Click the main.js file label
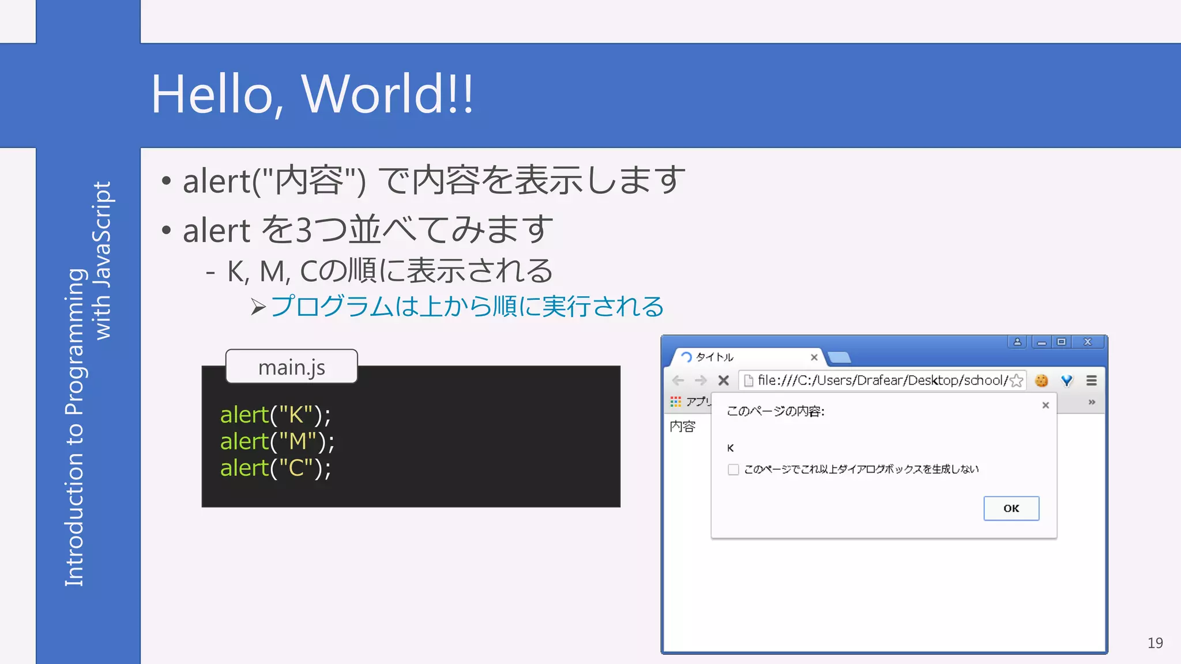This screenshot has width=1181, height=664. coord(292,367)
